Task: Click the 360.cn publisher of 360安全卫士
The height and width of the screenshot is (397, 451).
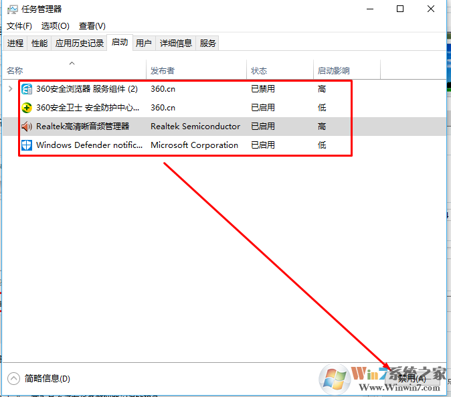Action: (x=163, y=108)
